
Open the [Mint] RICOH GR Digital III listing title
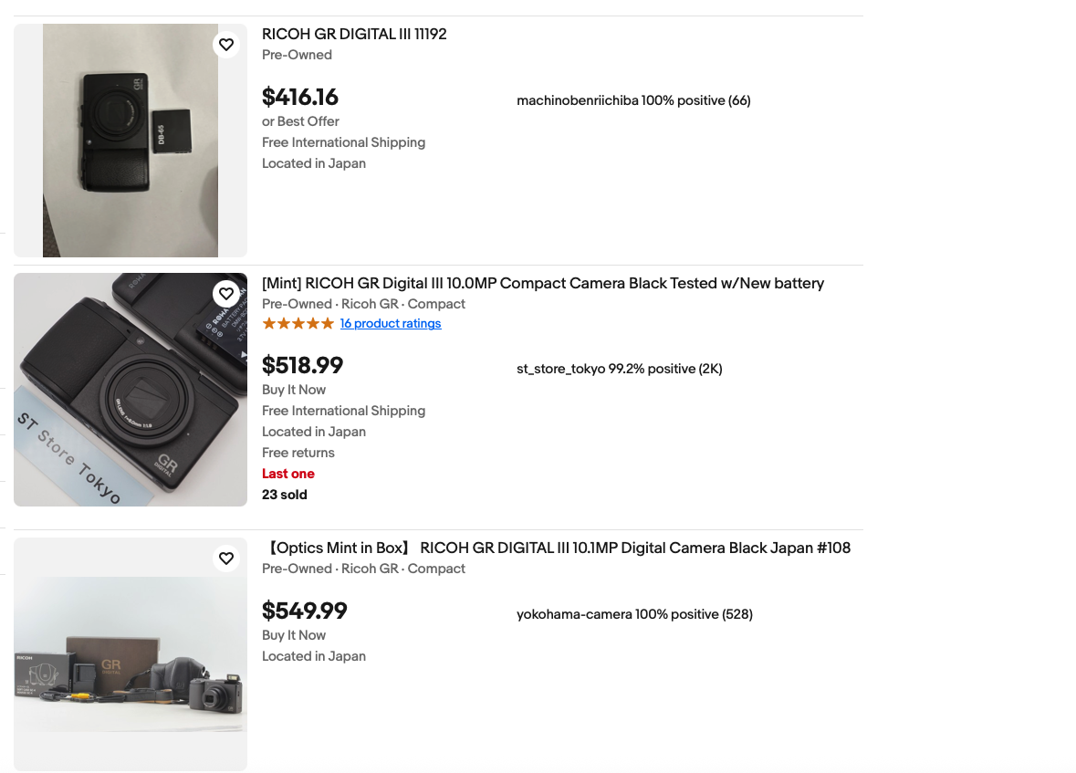(x=542, y=284)
